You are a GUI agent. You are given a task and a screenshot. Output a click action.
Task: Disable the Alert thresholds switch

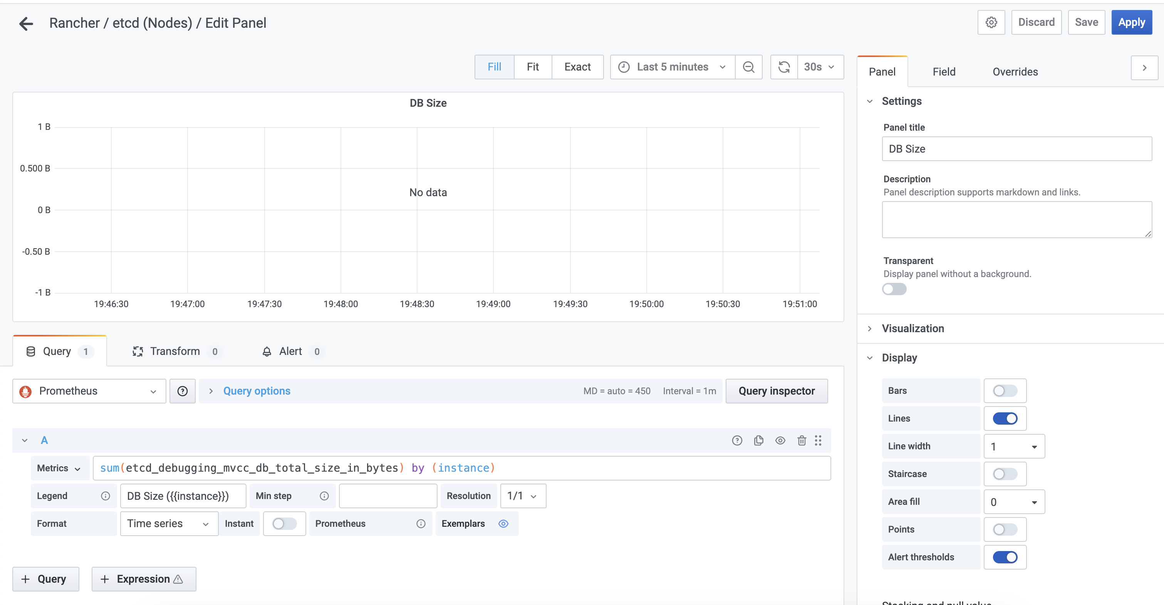click(x=1005, y=557)
